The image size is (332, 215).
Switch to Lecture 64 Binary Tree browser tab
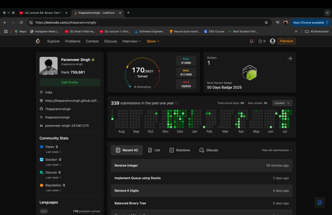43,13
